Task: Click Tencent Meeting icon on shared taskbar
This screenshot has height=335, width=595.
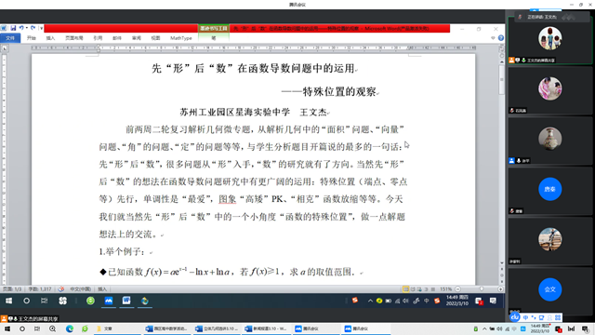Action: pyautogui.click(x=109, y=301)
